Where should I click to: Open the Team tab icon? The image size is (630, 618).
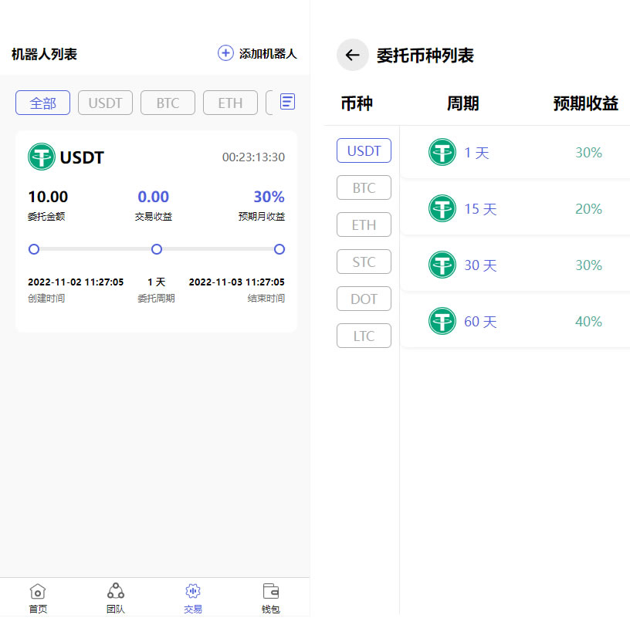pyautogui.click(x=116, y=592)
